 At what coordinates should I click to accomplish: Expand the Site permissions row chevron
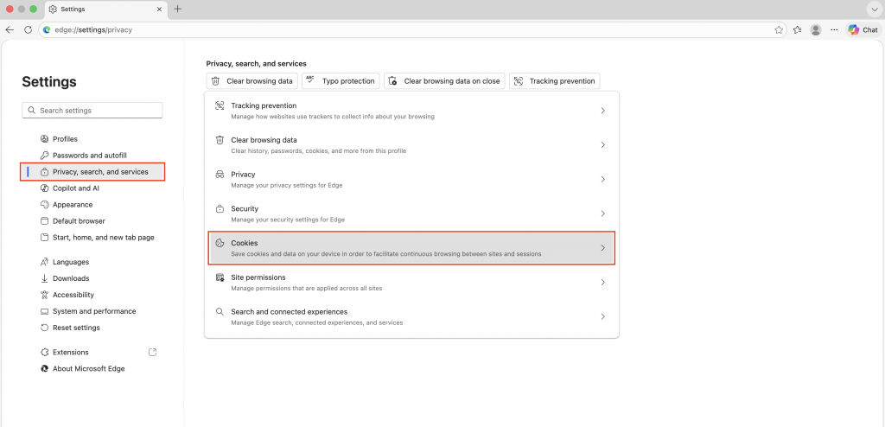click(x=602, y=283)
